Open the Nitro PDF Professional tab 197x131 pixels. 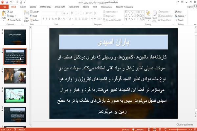125,7
